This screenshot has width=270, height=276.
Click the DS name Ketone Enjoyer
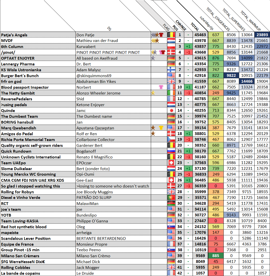[90, 105]
